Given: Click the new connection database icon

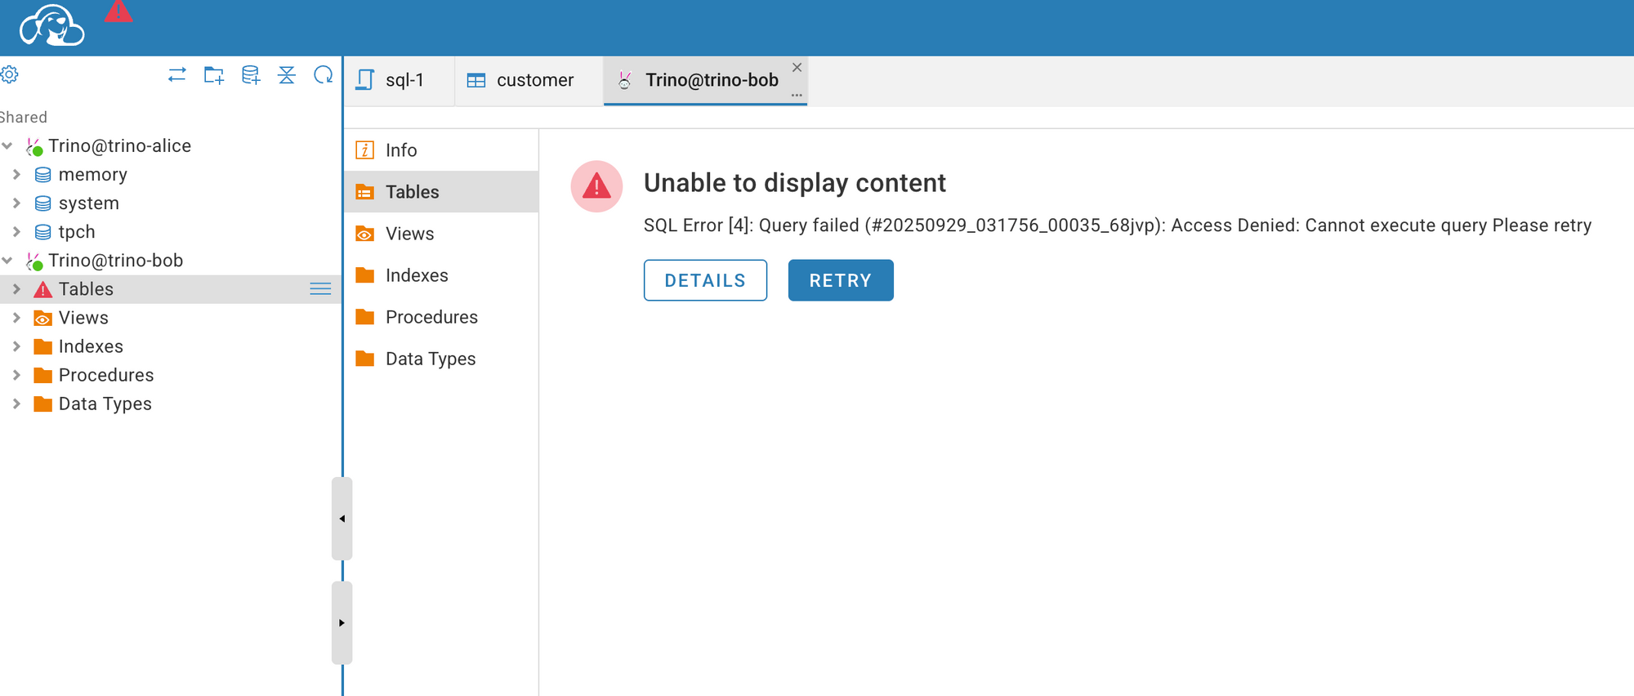Looking at the screenshot, I should tap(251, 75).
